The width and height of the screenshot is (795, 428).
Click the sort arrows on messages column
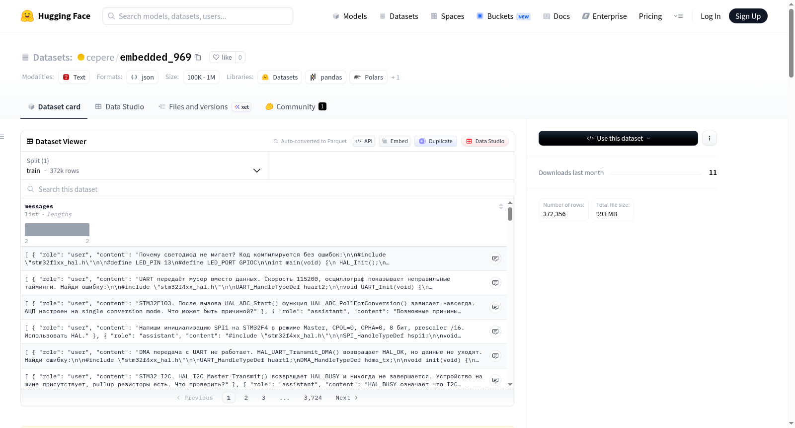pyautogui.click(x=501, y=206)
